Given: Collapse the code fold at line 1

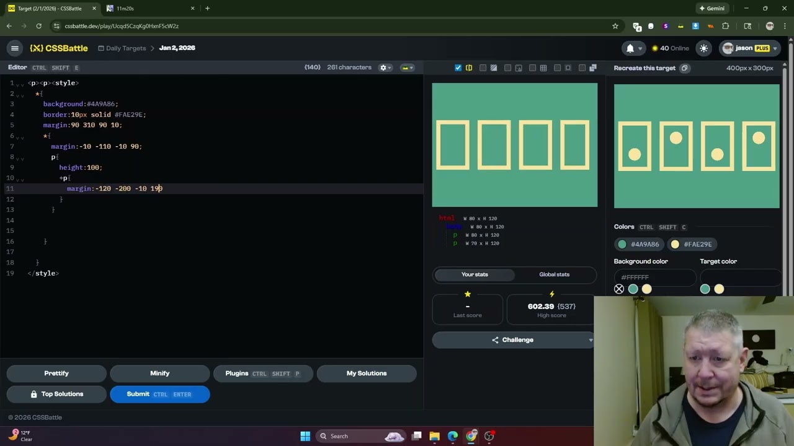Looking at the screenshot, I should 20,85.
